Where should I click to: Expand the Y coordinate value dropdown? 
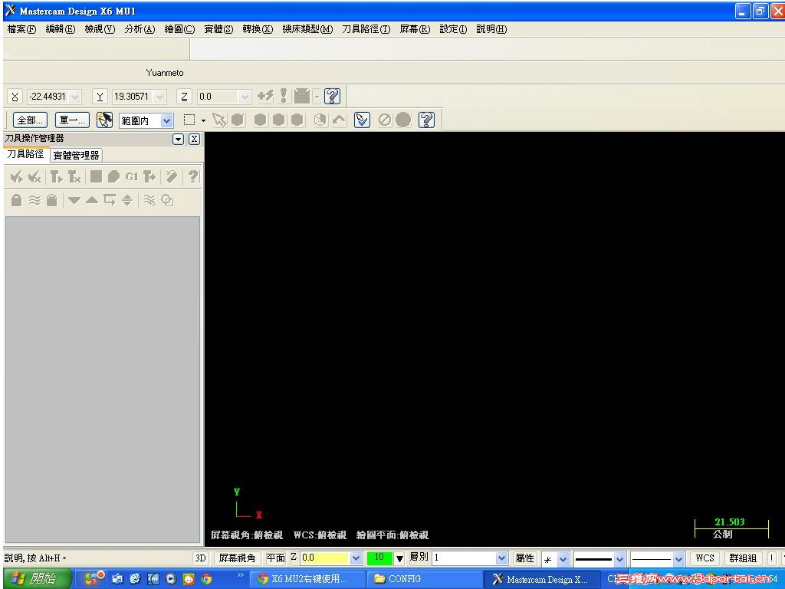(159, 97)
